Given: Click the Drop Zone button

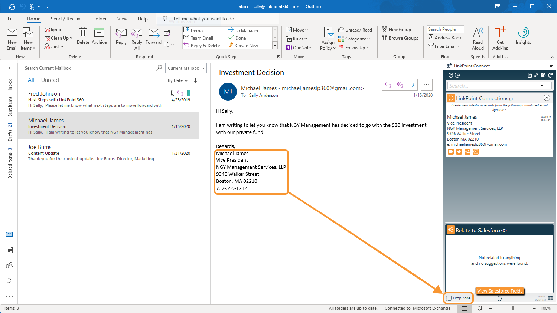Looking at the screenshot, I should (458, 298).
